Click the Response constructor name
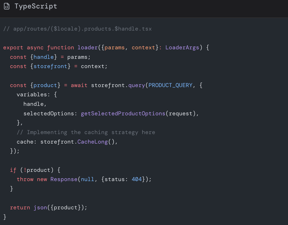This screenshot has width=288, height=225. pos(64,179)
